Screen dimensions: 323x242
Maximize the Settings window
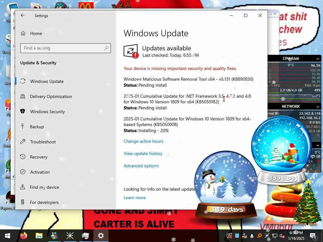tap(245, 15)
